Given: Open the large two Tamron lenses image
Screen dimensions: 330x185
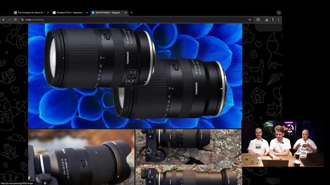Looking at the screenshot, I should tap(135, 76).
